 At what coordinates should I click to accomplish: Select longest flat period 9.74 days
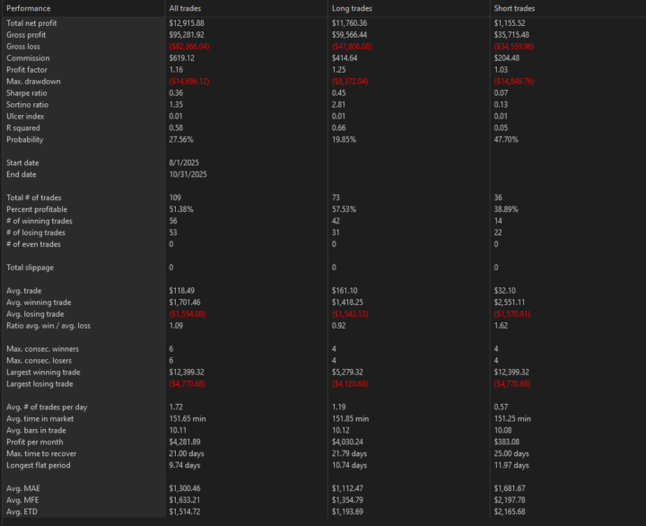click(x=185, y=465)
